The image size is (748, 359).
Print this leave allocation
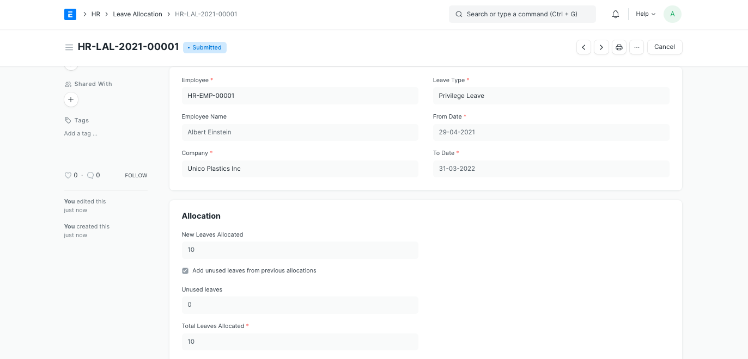click(x=619, y=47)
